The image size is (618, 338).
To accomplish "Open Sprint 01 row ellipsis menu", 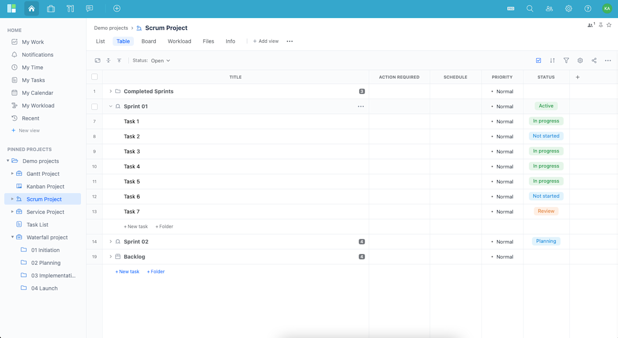I will [x=361, y=106].
